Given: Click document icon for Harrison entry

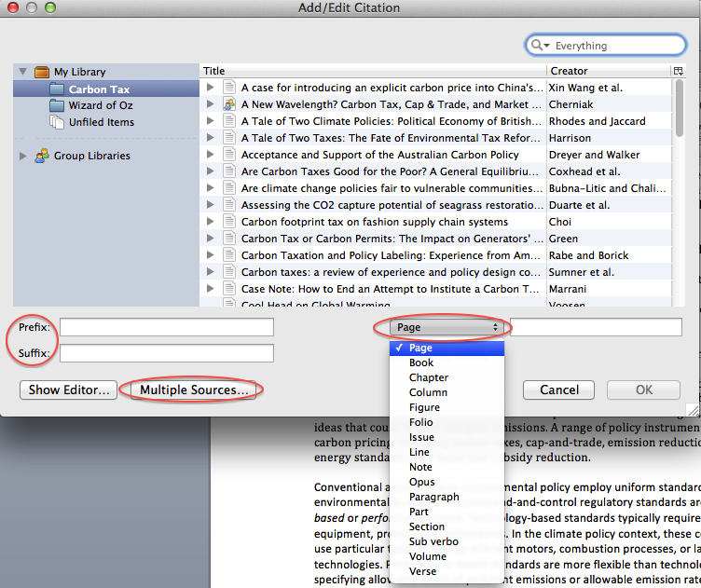Looking at the screenshot, I should (x=229, y=138).
